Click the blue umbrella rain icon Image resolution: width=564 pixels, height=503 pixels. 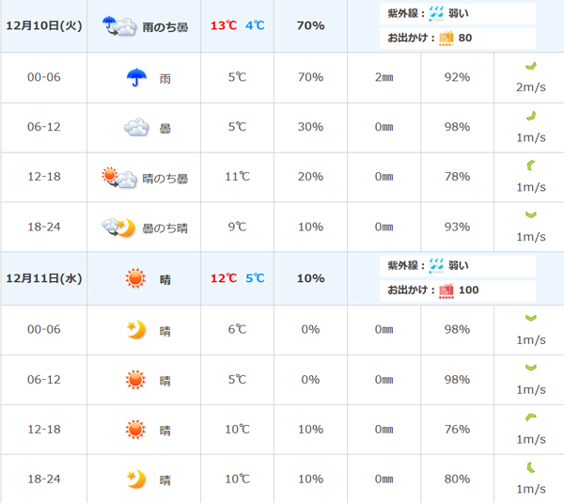136,77
